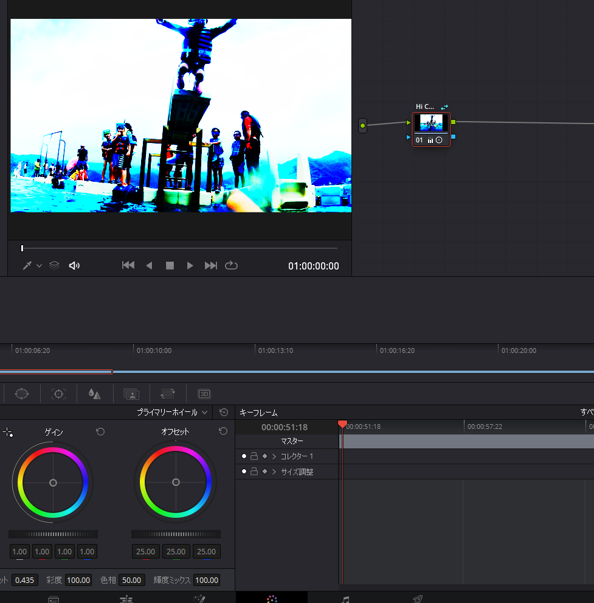Open the Stereoscopic 3D palette icon
Screen dimensions: 594x603
coord(204,394)
